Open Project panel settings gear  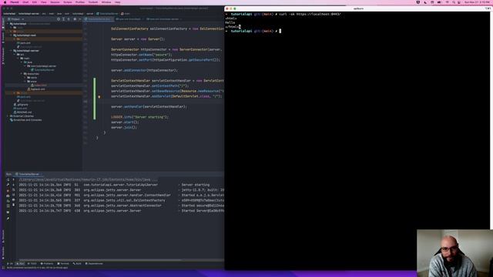point(75,19)
